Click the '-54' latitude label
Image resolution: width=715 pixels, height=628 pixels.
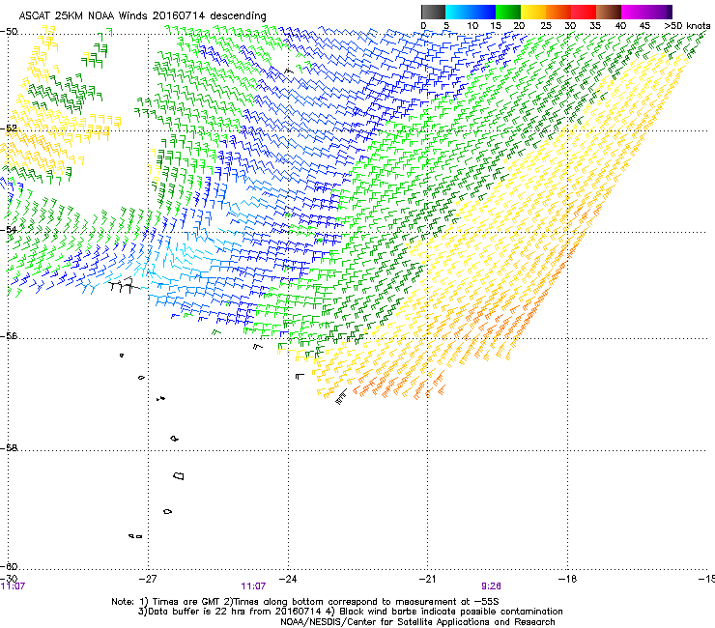point(9,229)
